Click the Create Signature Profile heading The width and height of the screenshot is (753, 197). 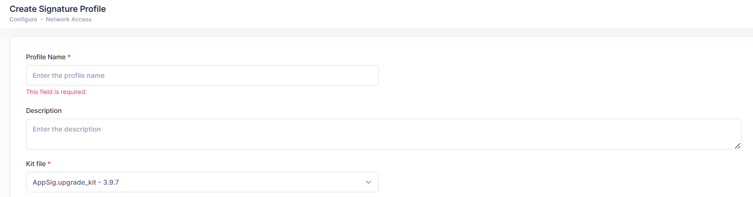pos(58,9)
